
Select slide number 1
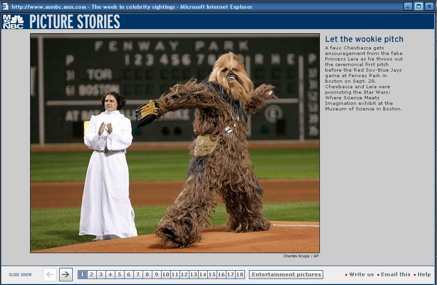82,274
